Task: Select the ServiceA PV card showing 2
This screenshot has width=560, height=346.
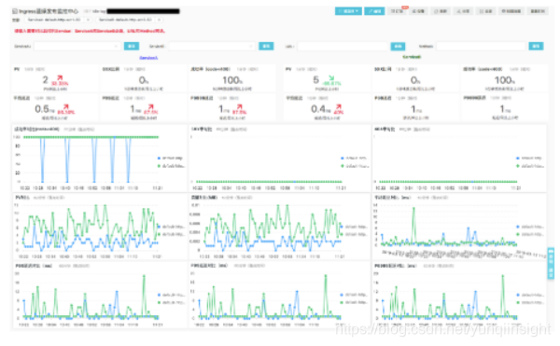Action: [x=55, y=78]
